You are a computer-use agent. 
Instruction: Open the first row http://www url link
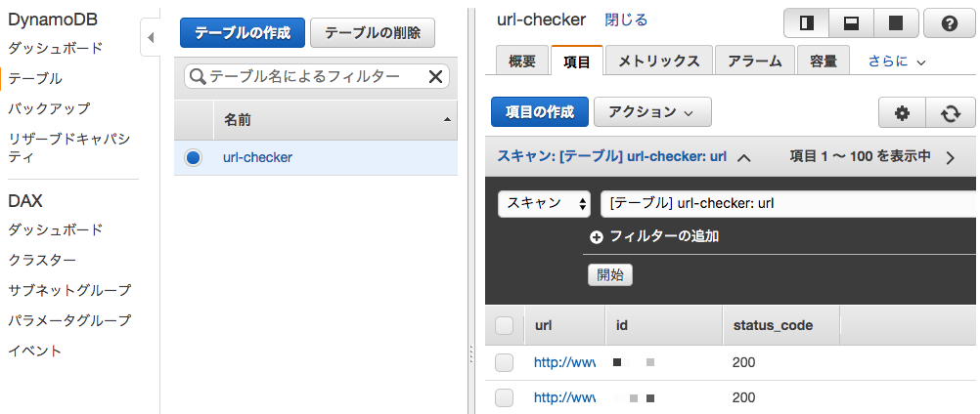point(563,362)
